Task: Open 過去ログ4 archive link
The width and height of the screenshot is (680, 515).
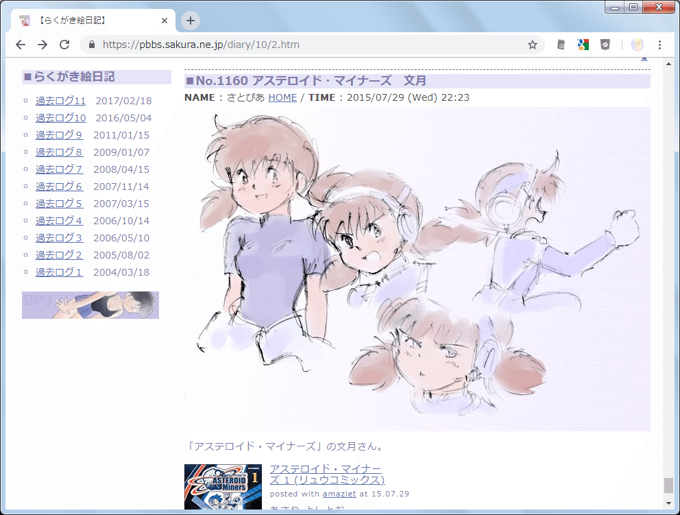Action: (59, 221)
